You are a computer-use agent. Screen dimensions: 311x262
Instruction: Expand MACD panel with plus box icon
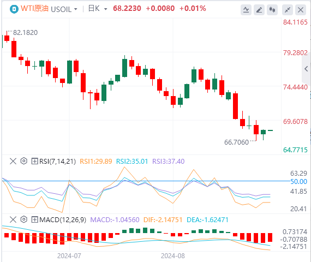click(34, 219)
